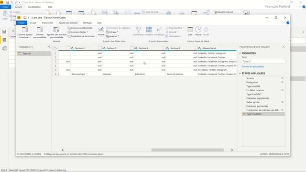306x172 pixels.
Task: Click the Durée stopwatch icon
Action: (x=206, y=30)
